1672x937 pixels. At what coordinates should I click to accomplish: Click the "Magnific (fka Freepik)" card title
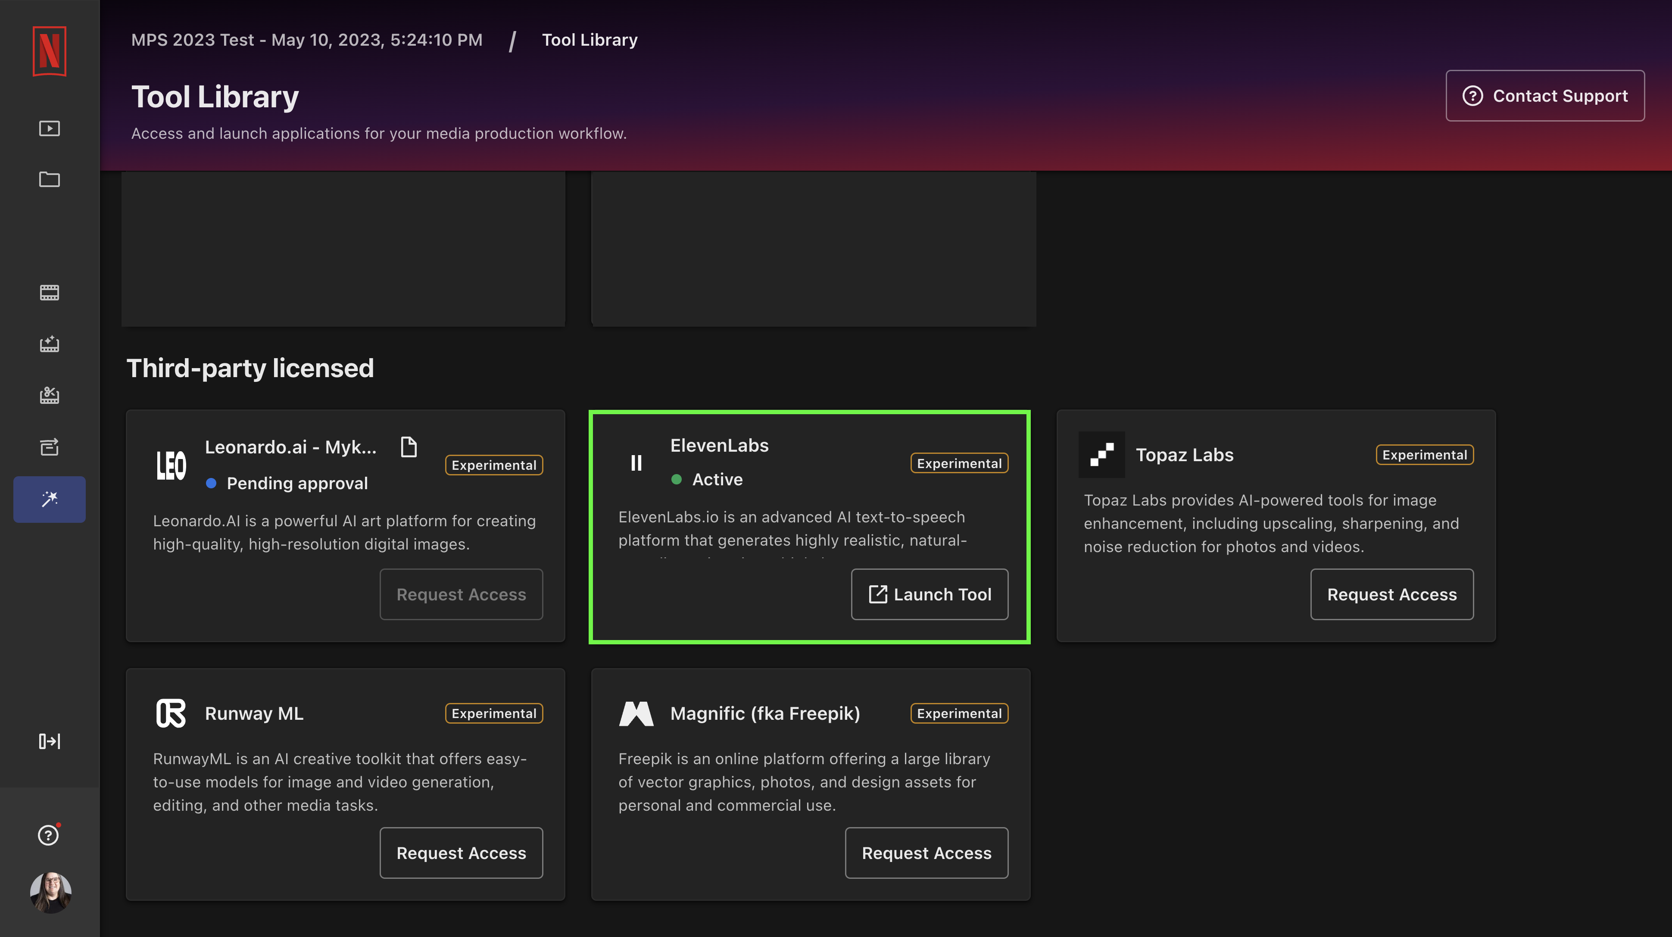coord(765,713)
